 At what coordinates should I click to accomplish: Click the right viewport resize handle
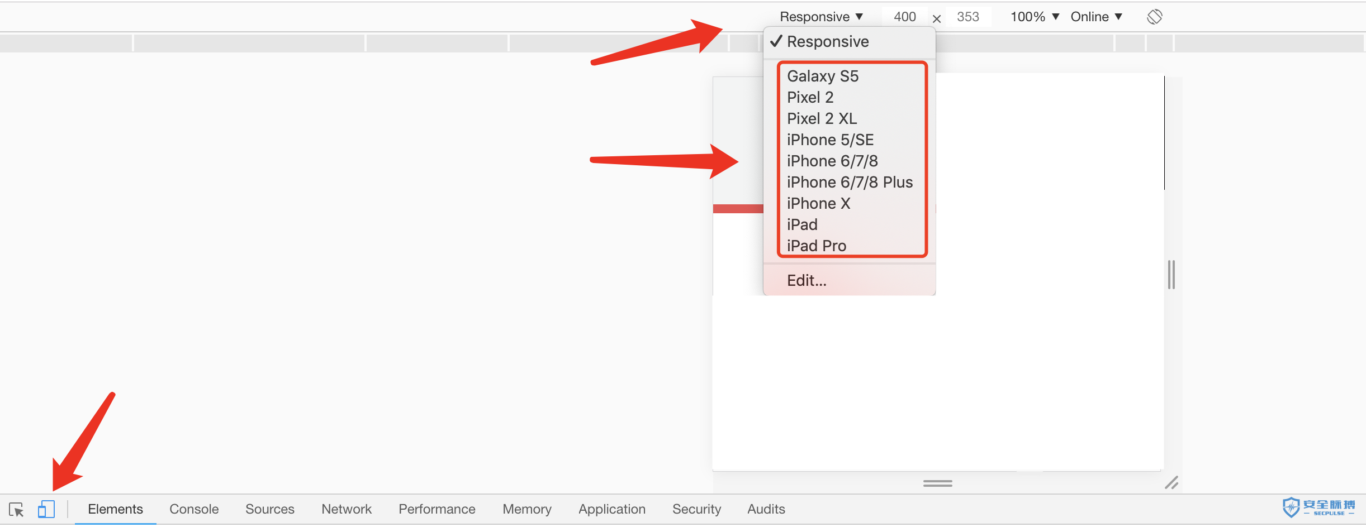click(x=1171, y=275)
